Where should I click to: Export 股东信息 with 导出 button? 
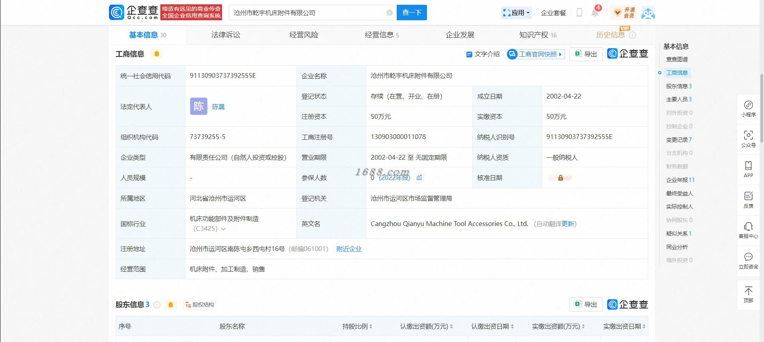click(x=586, y=304)
